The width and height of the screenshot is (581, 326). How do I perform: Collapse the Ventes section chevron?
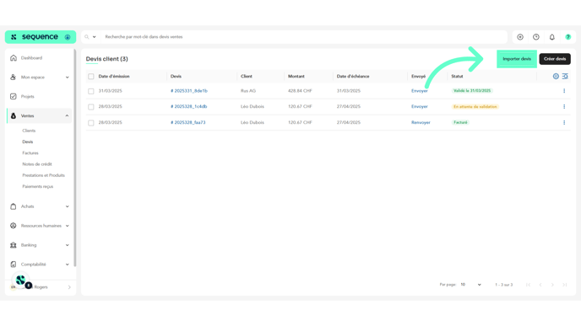click(x=67, y=115)
